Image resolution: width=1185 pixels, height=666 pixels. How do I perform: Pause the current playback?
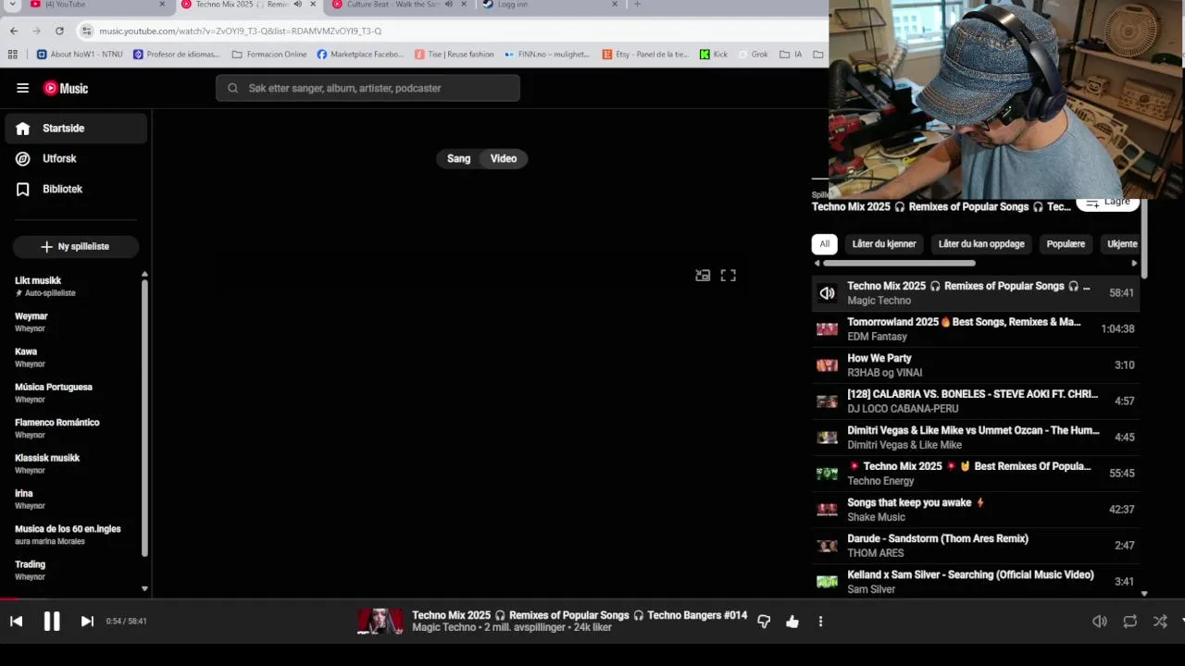52,622
